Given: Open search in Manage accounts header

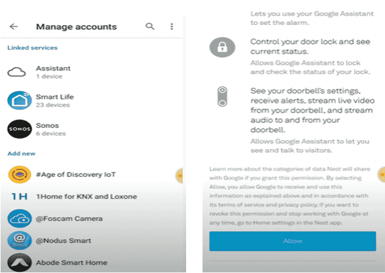Looking at the screenshot, I should tap(150, 27).
